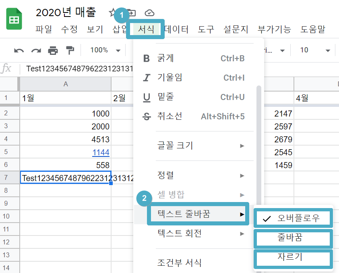Select the 줄바꿈 wrapping option
Viewport: 339px width, 273px height.
pyautogui.click(x=294, y=238)
